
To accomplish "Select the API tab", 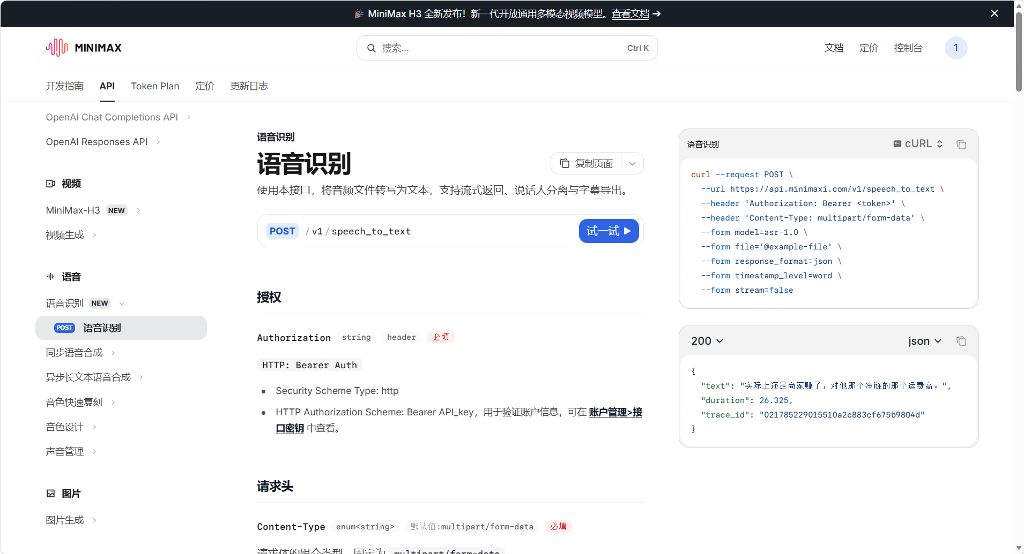I will click(107, 86).
